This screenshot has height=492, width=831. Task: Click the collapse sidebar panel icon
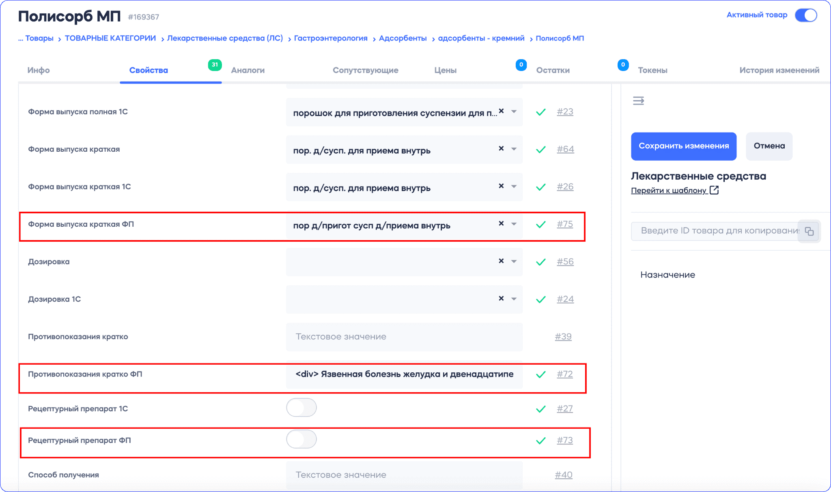(x=638, y=101)
